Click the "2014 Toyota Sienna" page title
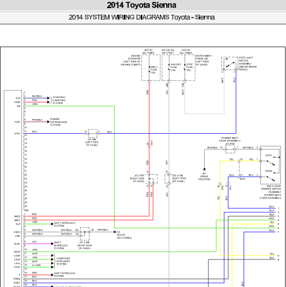This screenshot has width=286, height=287. click(x=141, y=5)
